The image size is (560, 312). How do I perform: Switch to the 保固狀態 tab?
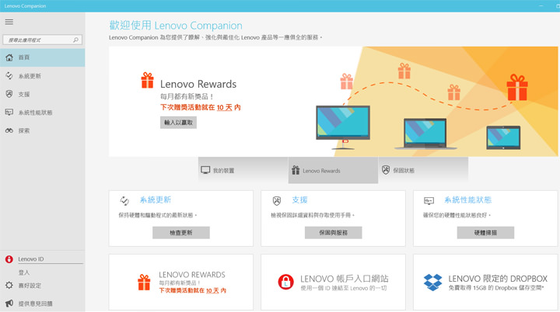tap(423, 171)
